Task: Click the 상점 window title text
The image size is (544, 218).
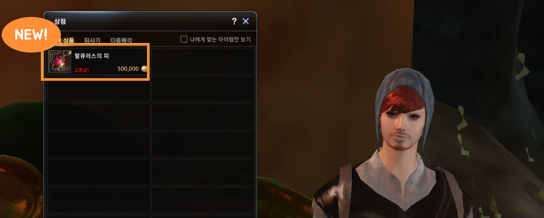Action: [60, 21]
